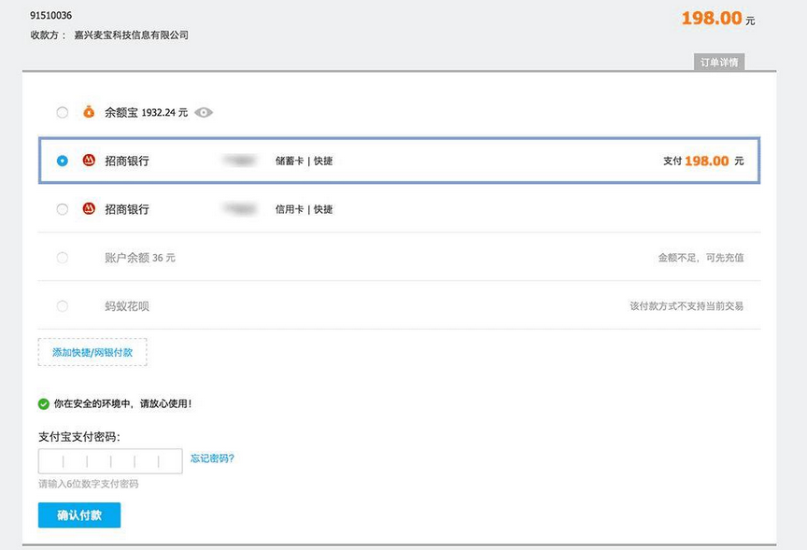
Task: Click the 请输入6位数字支付密码 hint text
Action: [89, 484]
